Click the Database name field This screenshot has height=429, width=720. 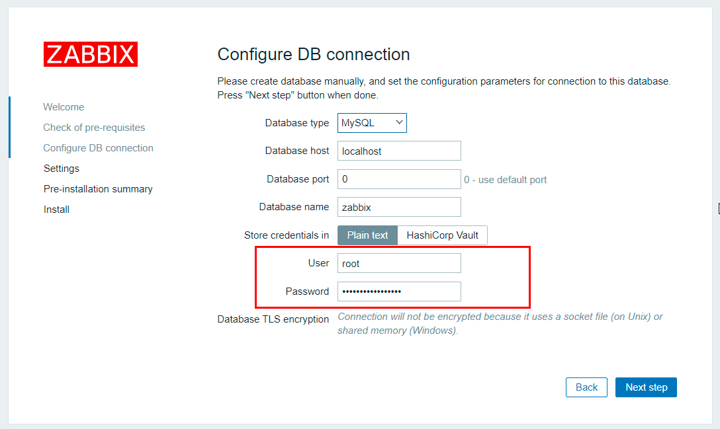point(399,207)
